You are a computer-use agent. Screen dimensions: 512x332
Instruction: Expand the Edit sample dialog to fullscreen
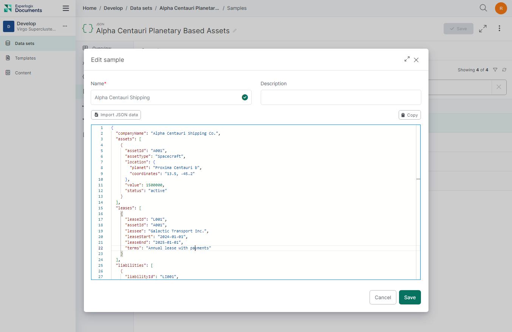click(407, 59)
